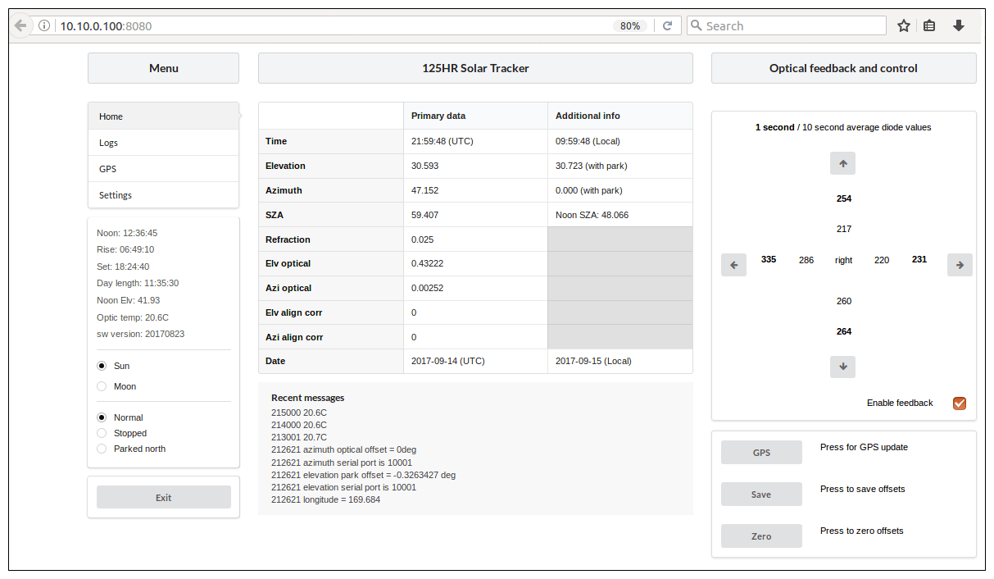Screen dimensions: 994x579
Task: Open the browser downloads arrow
Action: pos(958,25)
